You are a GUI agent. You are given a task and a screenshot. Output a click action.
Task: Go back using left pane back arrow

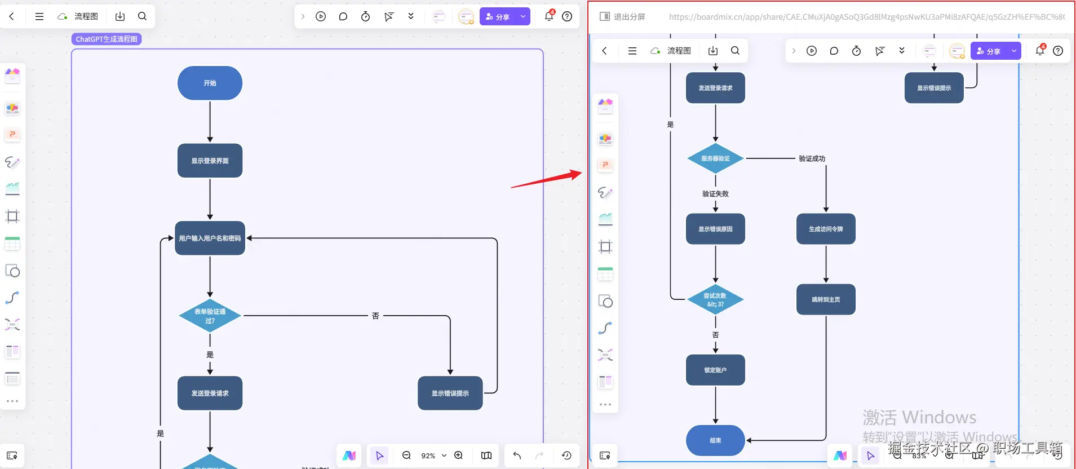point(12,16)
